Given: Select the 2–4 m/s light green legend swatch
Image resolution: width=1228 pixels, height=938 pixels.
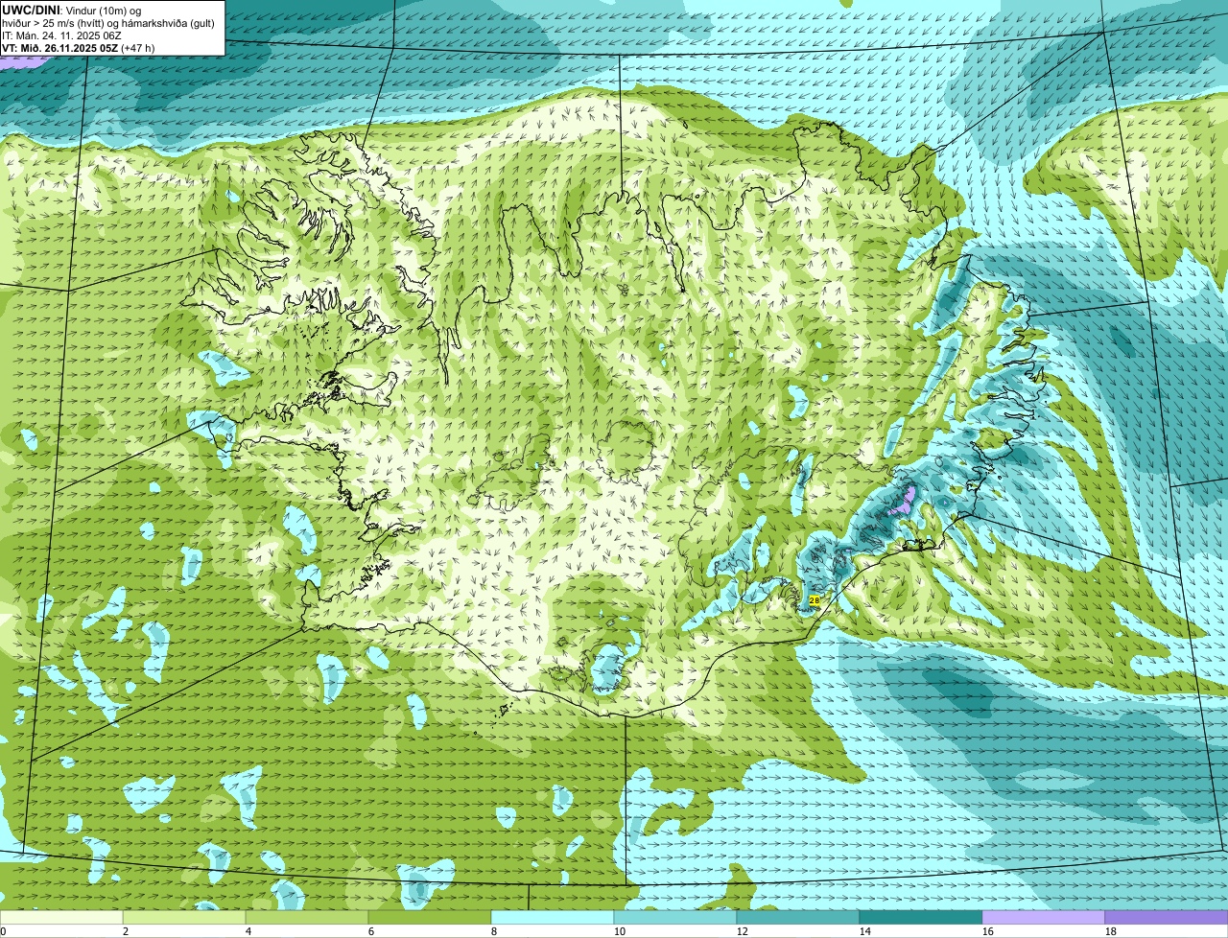Looking at the screenshot, I should click(184, 918).
